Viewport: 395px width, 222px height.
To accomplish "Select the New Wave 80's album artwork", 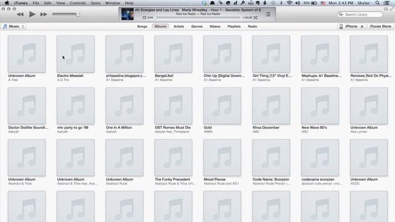I will 320,106.
